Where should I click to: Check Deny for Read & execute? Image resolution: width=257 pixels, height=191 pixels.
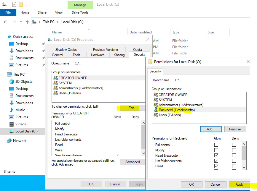pyautogui.click(x=234, y=155)
